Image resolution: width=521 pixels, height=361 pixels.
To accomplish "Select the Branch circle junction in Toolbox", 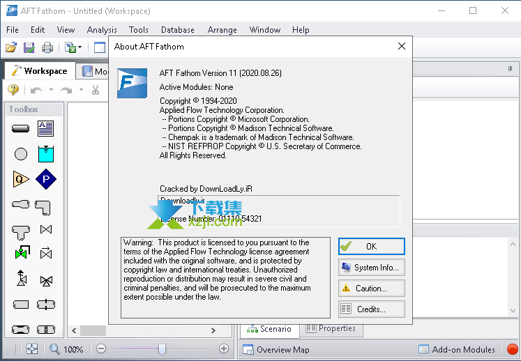I will coord(21,154).
